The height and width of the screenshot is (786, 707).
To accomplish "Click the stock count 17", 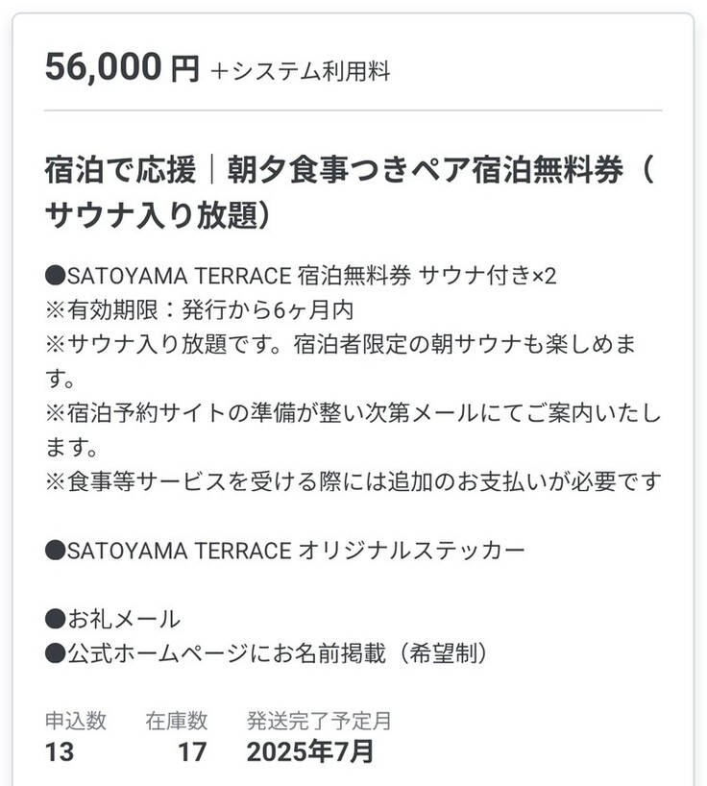I will (192, 751).
